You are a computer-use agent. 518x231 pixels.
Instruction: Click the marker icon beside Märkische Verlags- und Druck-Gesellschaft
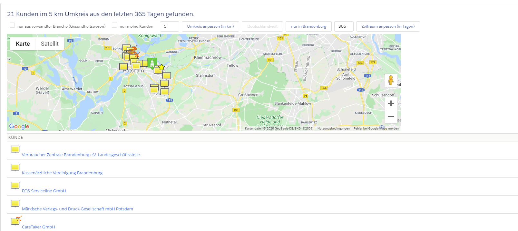click(15, 203)
